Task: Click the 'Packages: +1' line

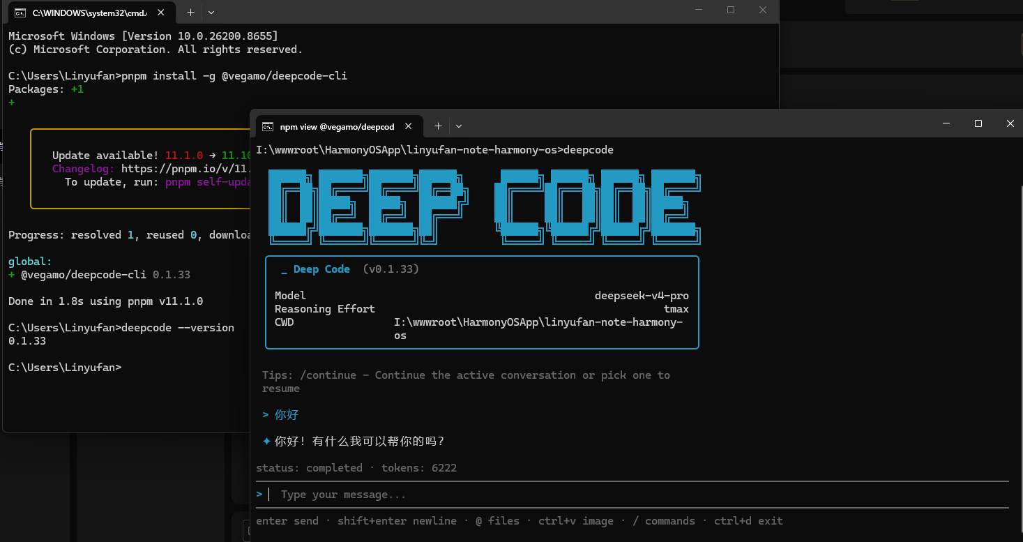Action: click(x=46, y=89)
